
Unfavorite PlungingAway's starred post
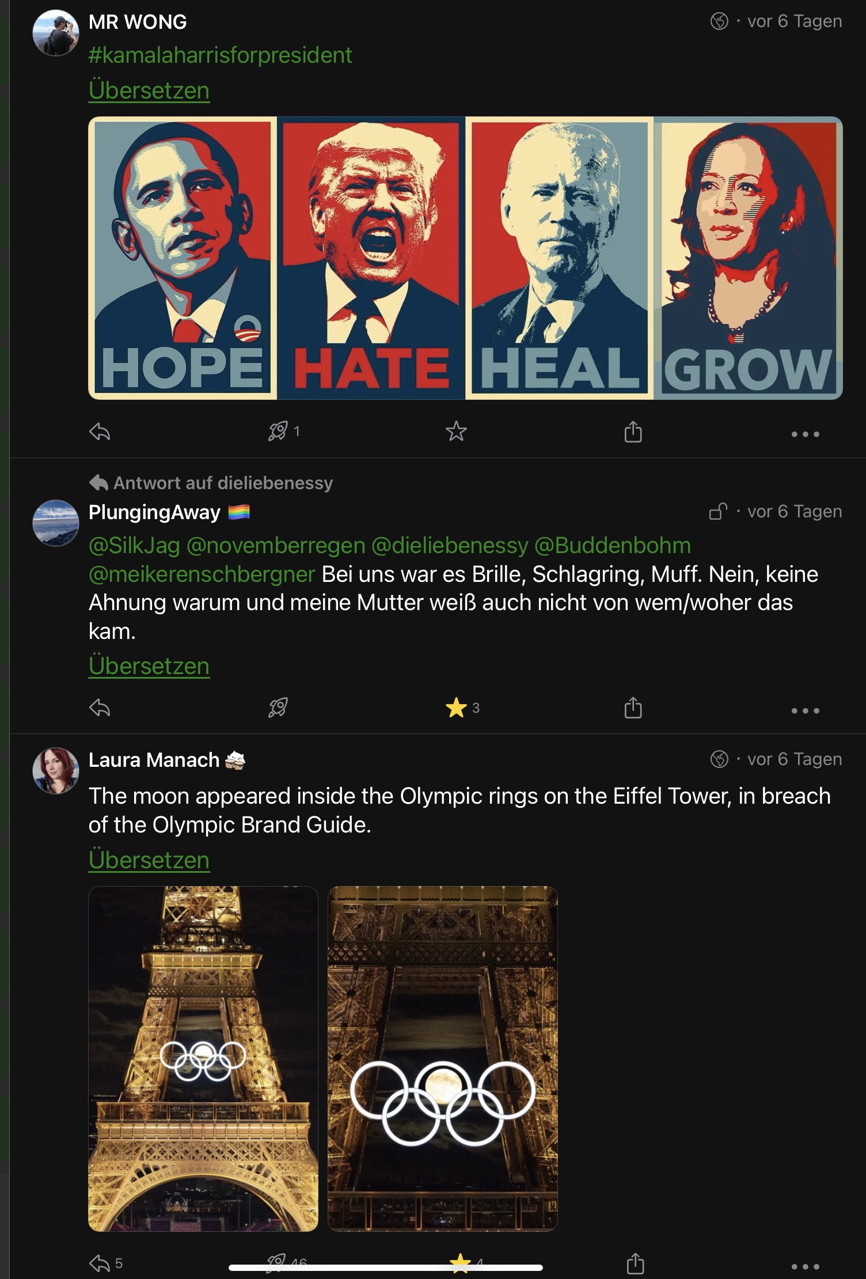click(x=456, y=707)
